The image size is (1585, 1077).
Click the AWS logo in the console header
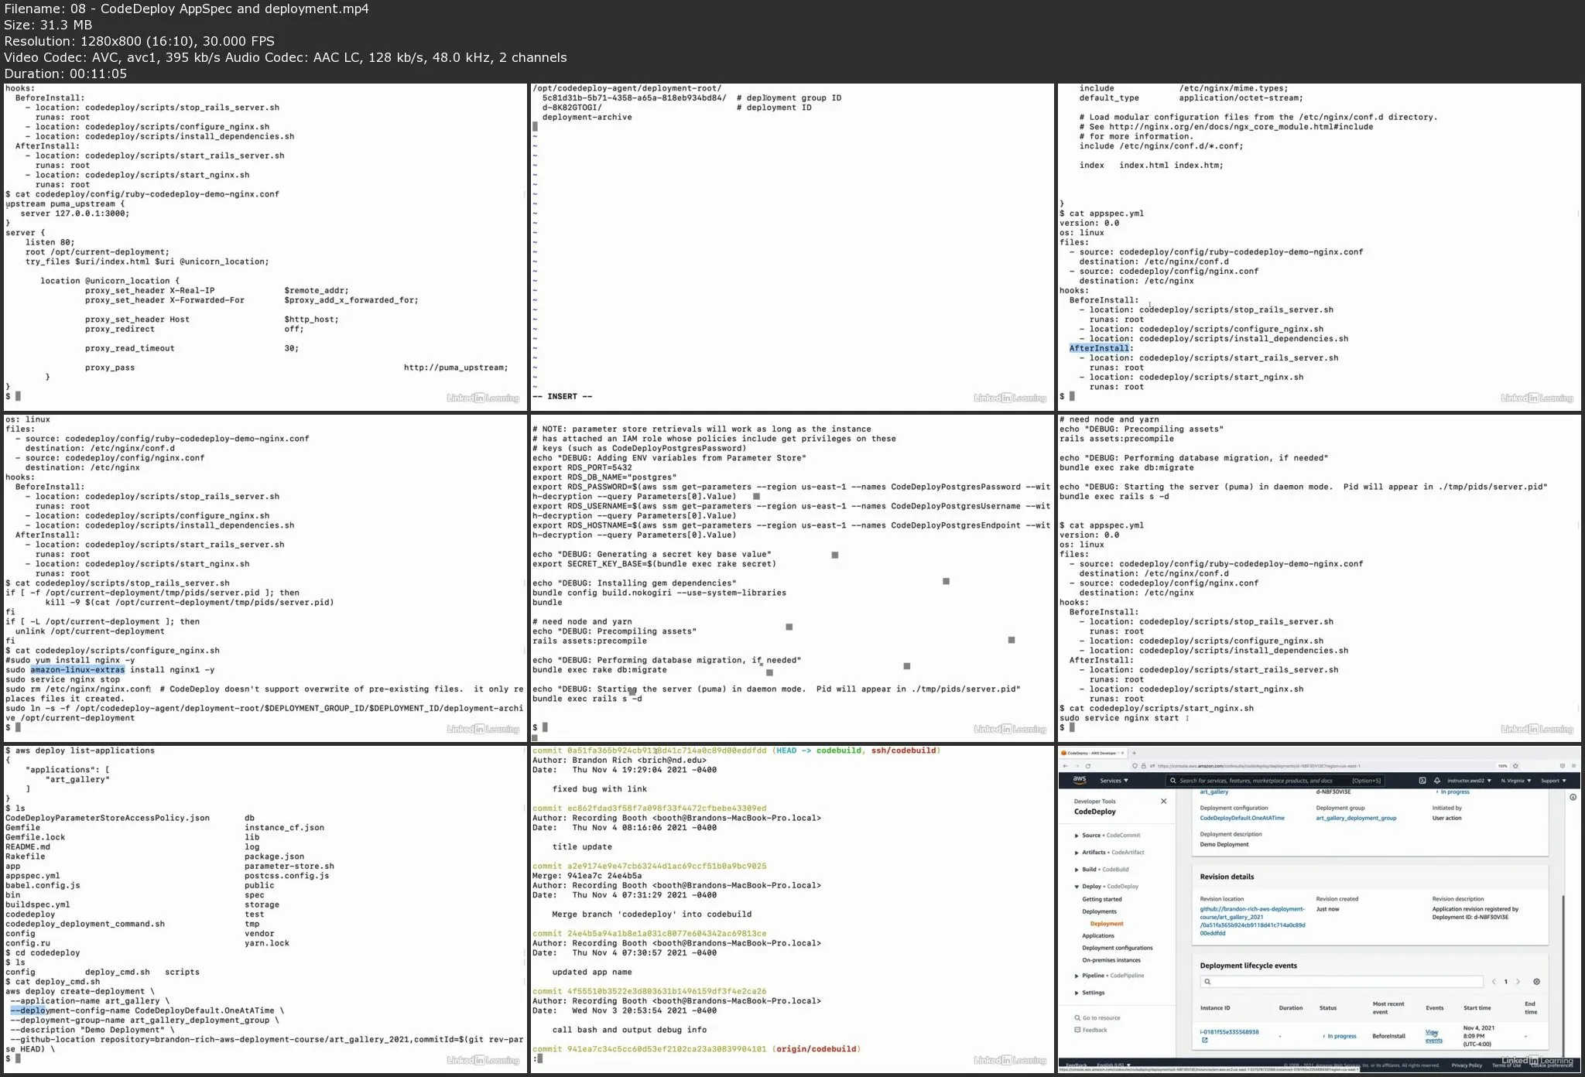(x=1080, y=780)
